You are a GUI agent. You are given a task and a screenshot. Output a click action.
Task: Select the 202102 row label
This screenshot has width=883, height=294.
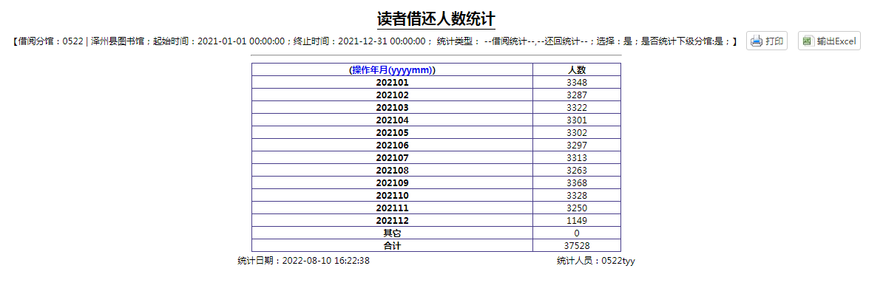pos(392,95)
